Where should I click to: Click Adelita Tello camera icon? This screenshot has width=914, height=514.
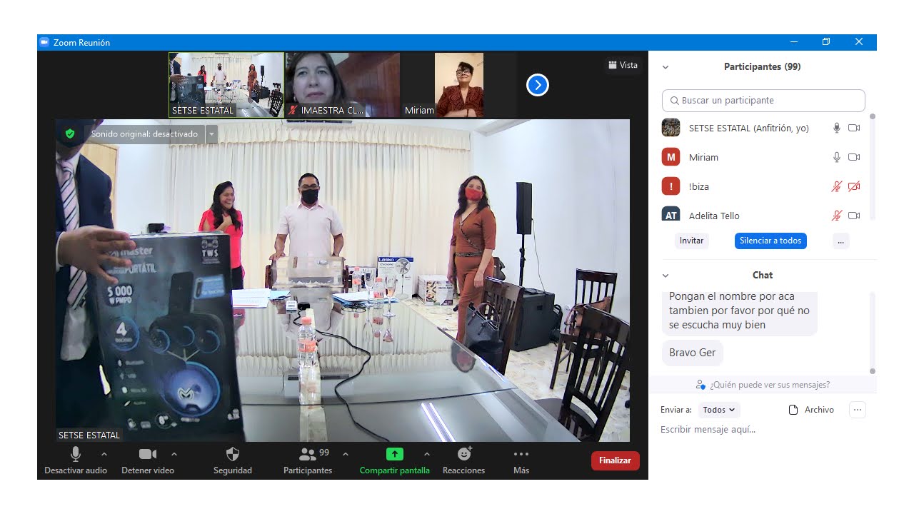(x=854, y=216)
